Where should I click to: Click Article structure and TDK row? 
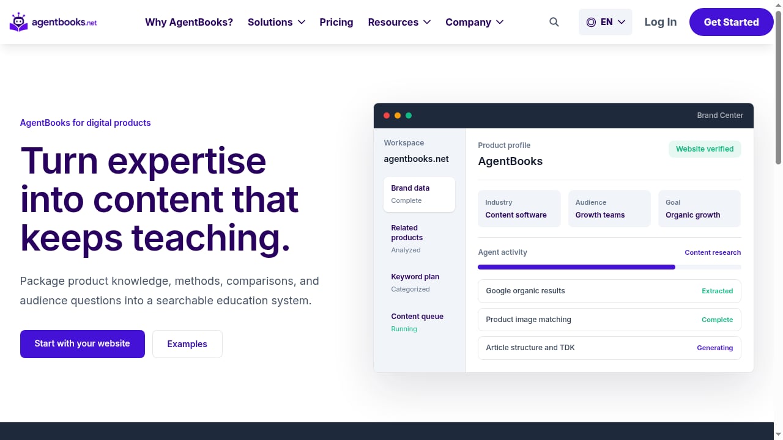tap(609, 348)
